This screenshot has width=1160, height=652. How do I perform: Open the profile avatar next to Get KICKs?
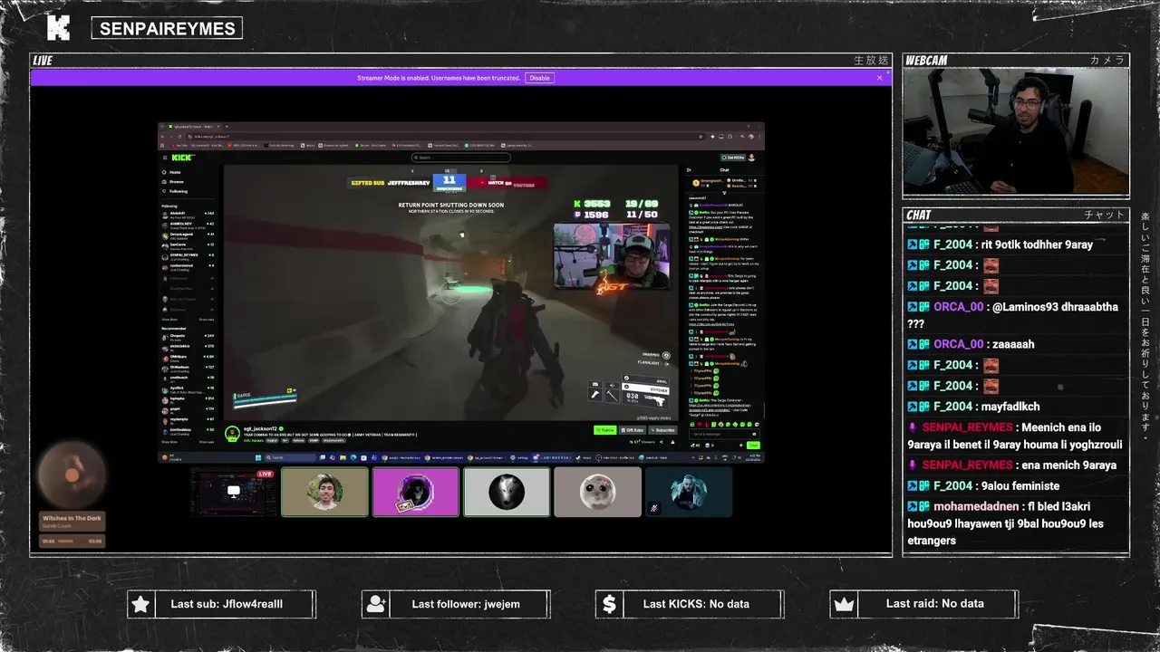(x=751, y=158)
